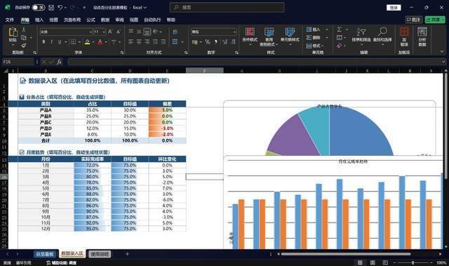Click the Clear eraser icon
The height and width of the screenshot is (266, 449).
[340, 46]
